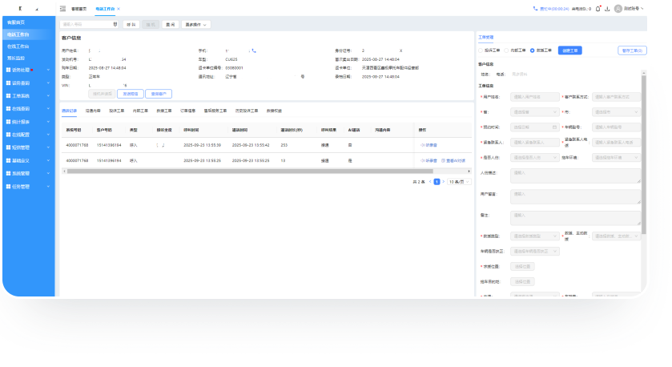Screen dimensions: 672x367
Task: Expand the 工单系统 sidebar menu
Action: (x=27, y=95)
